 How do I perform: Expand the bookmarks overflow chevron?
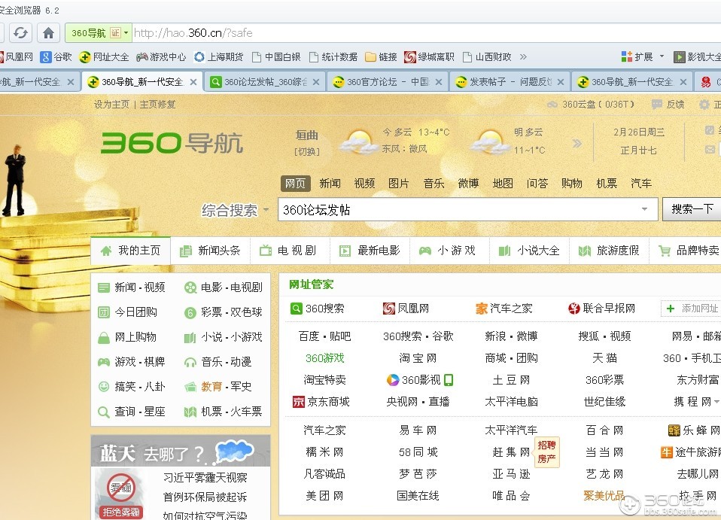pyautogui.click(x=523, y=57)
